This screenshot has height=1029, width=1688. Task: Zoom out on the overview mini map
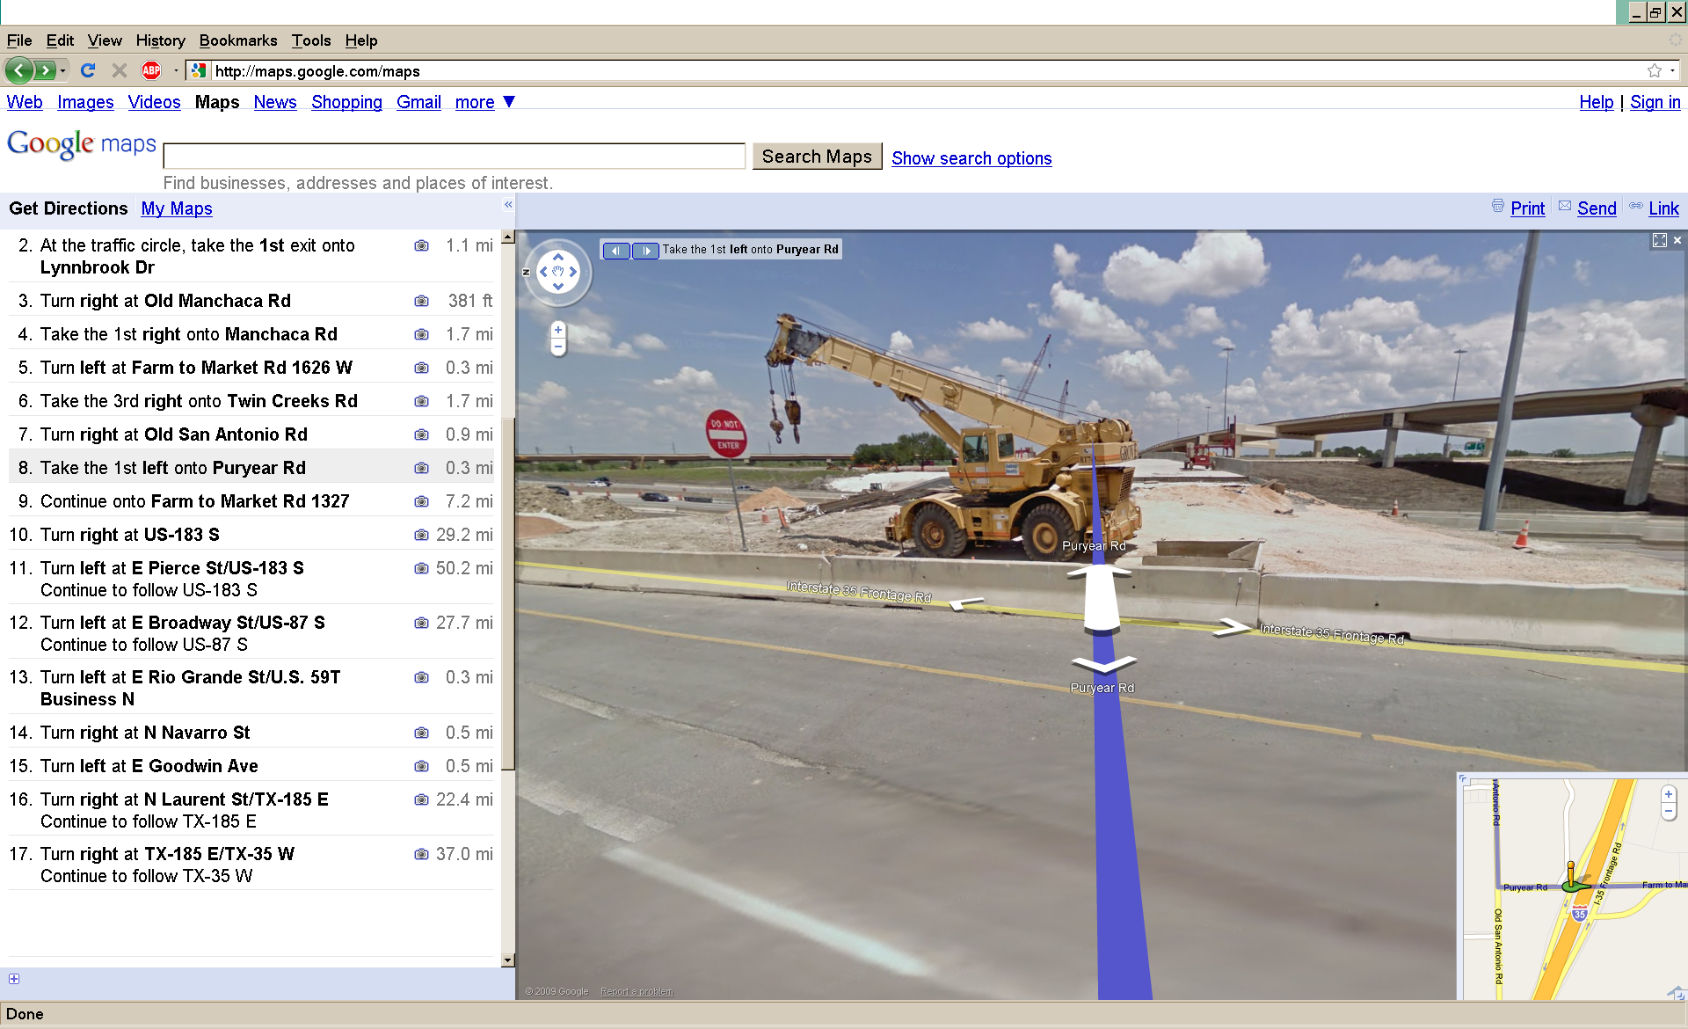[1669, 811]
